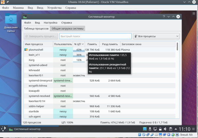Open the removable devices tray icon
Screen dimensions: 198x138
[x=150, y=129]
